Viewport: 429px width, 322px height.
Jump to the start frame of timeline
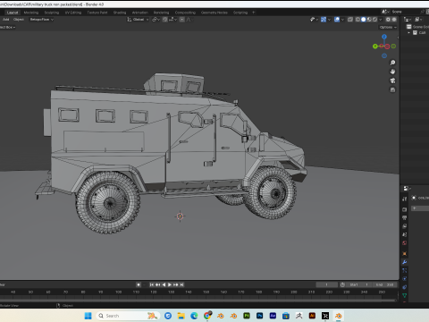(x=152, y=284)
